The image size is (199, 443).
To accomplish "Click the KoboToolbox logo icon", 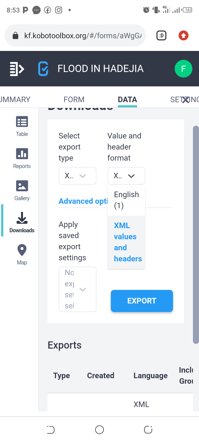I will tap(43, 69).
